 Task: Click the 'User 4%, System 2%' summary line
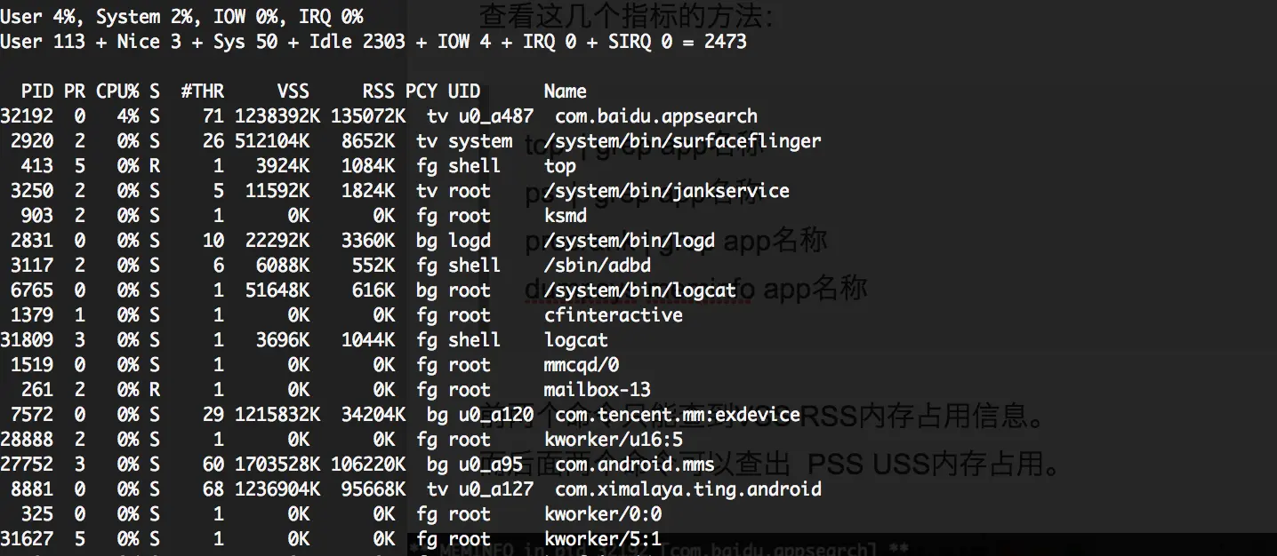[x=181, y=17]
